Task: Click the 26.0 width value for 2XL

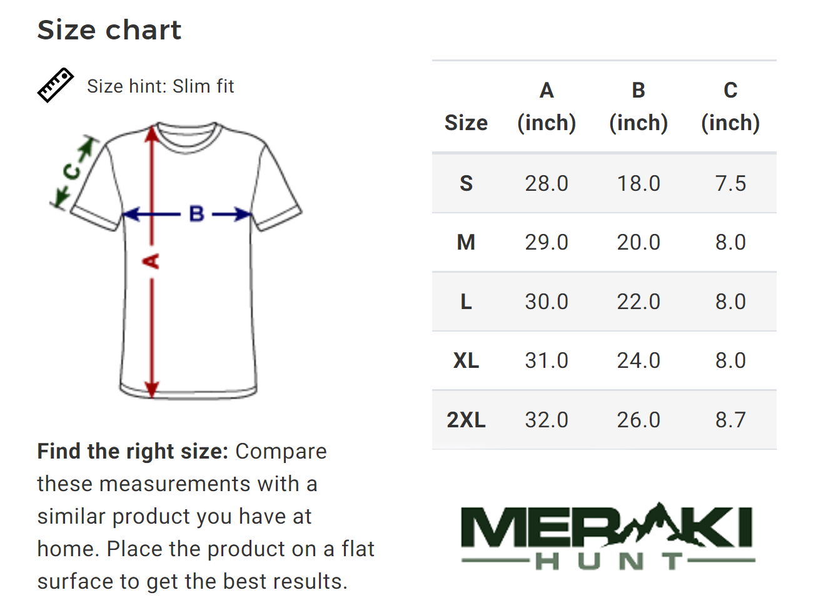Action: click(x=639, y=420)
